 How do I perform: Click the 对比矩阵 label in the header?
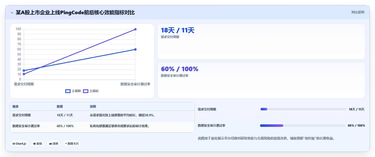358,12
